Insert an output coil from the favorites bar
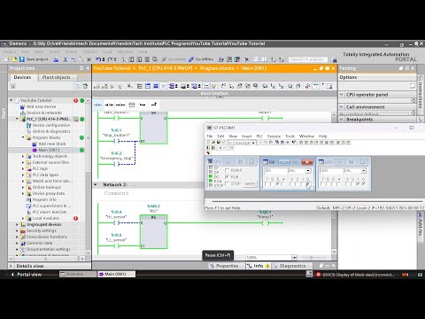 coord(120,105)
